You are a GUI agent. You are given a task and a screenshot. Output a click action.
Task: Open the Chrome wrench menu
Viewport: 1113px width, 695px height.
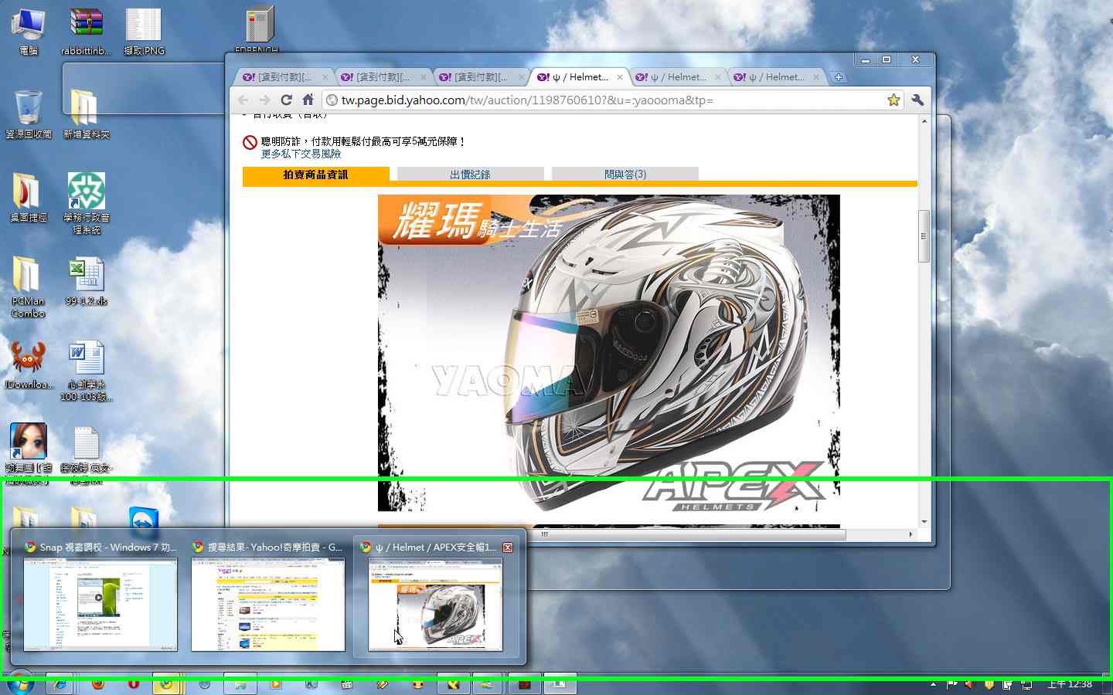click(917, 100)
